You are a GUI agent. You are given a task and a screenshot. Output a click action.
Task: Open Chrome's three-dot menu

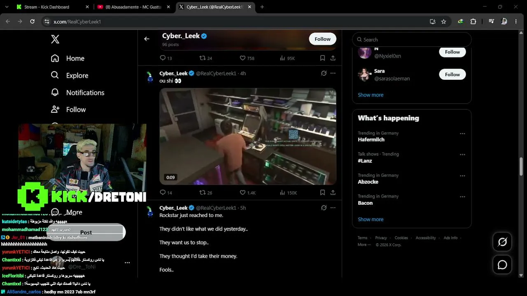[516, 21]
